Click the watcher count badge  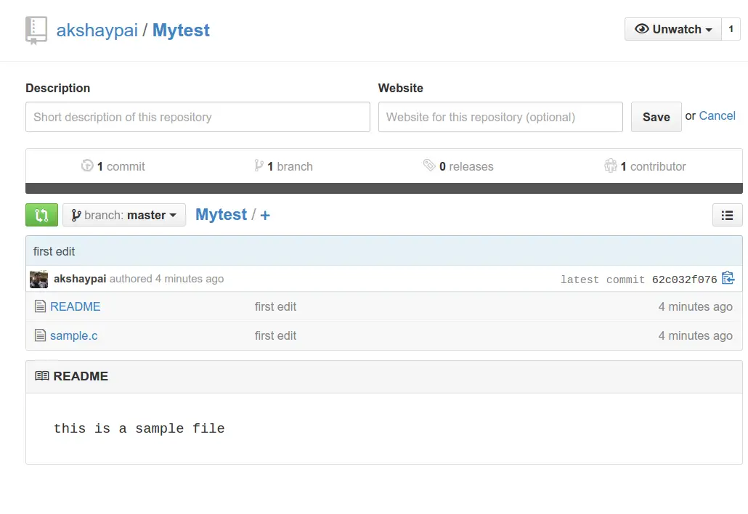click(x=731, y=29)
